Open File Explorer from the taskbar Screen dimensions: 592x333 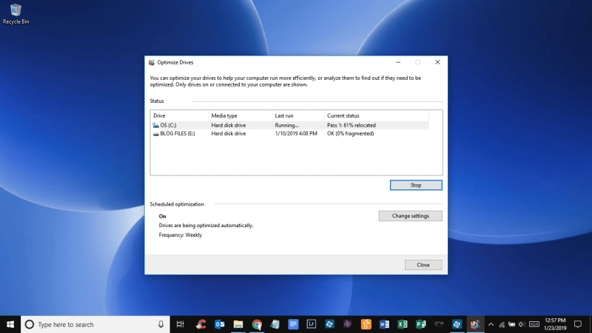point(238,324)
